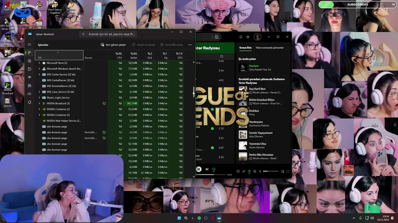This screenshot has height=223, width=398.
Task: Open Spotify Connect to a device icon
Action: [255, 171]
